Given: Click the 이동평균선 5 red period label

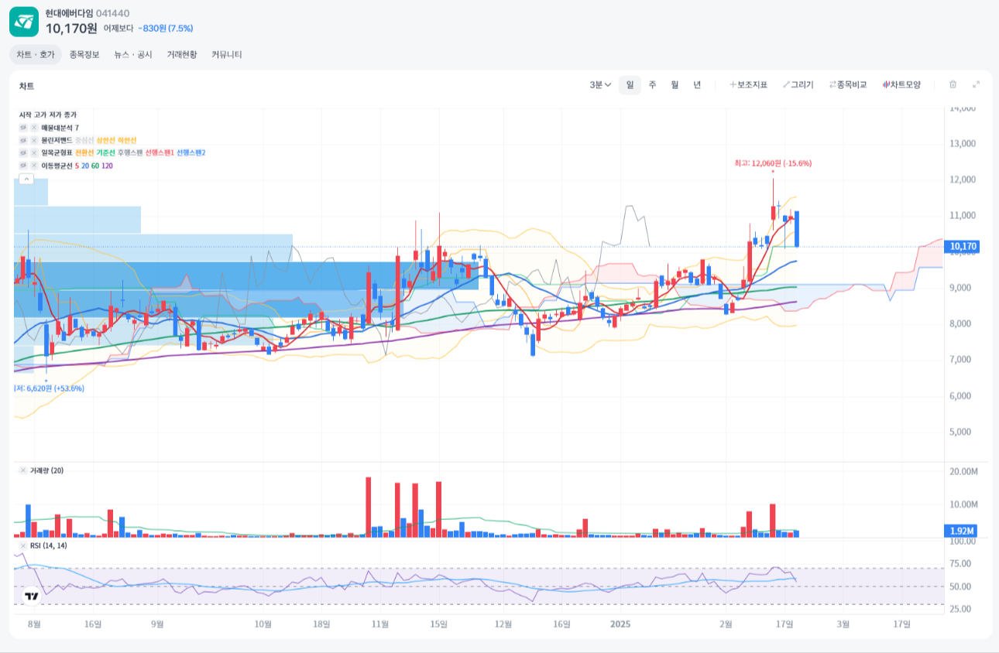Looking at the screenshot, I should (77, 166).
